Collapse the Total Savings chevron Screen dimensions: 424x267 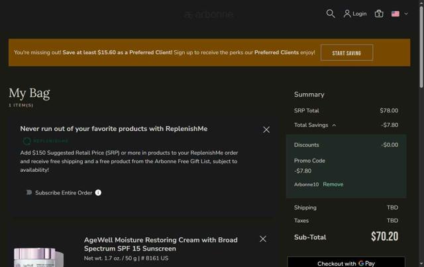point(334,125)
